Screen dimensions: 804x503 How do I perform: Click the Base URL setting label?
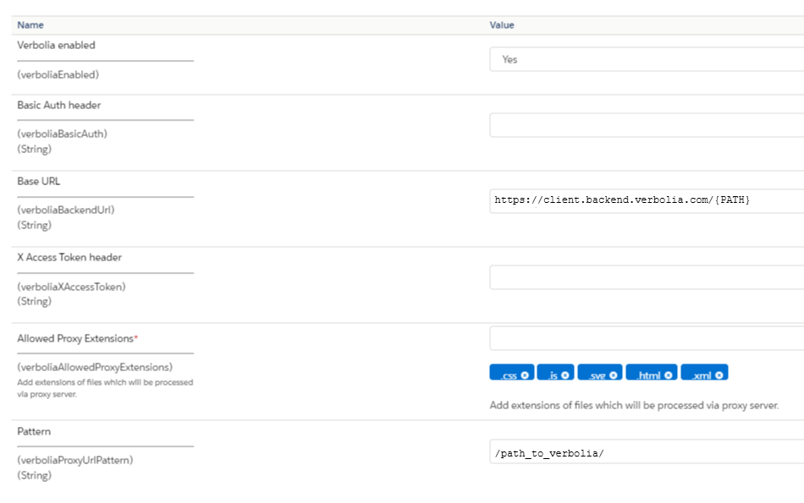coord(39,181)
